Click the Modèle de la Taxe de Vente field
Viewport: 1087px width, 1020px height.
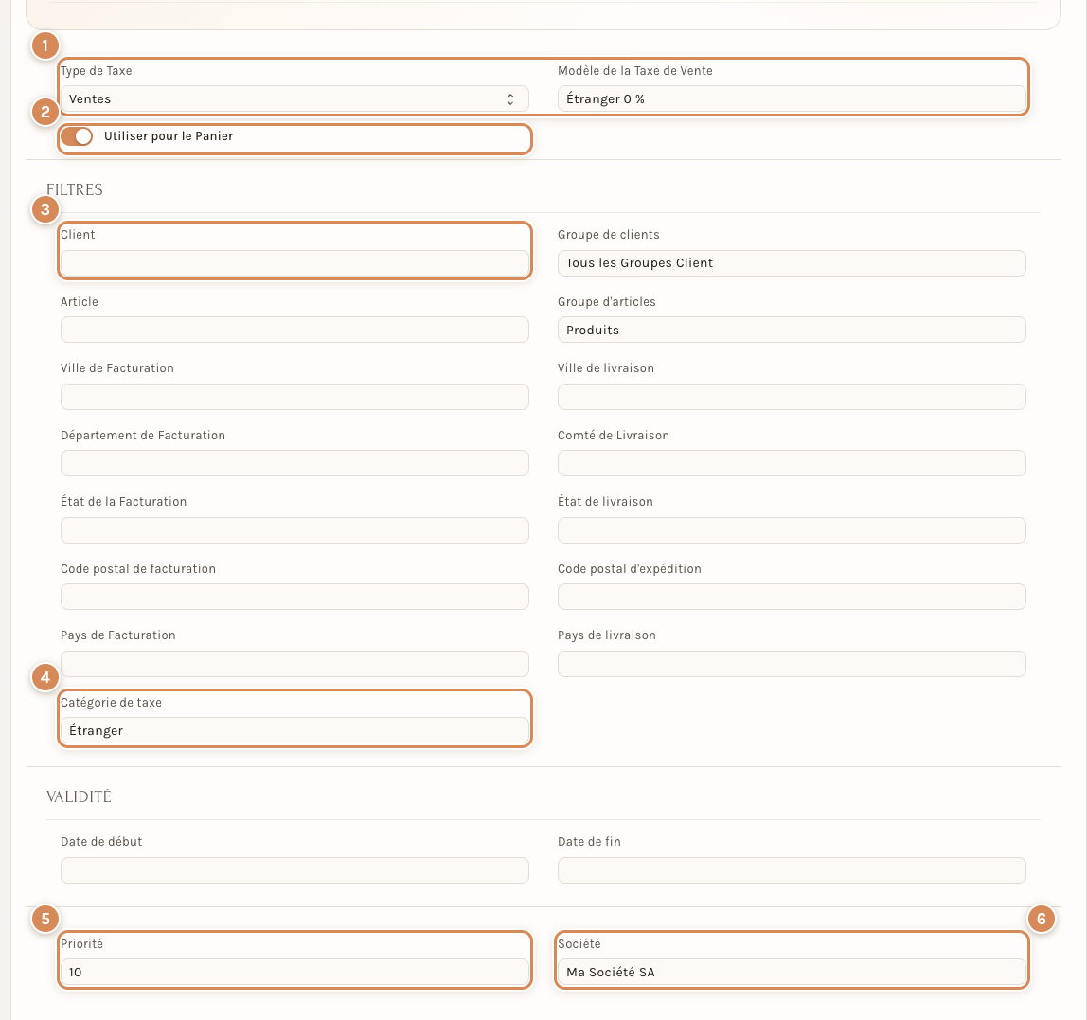pyautogui.click(x=792, y=99)
